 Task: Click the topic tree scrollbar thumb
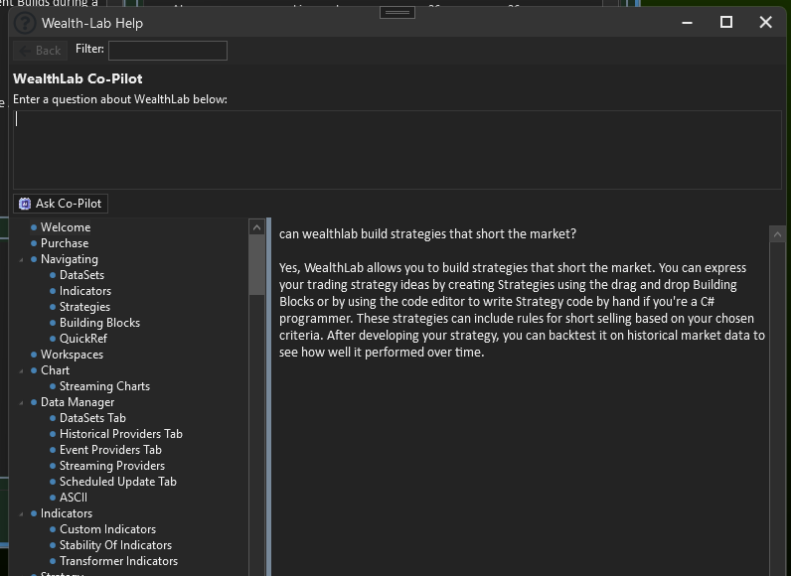(256, 264)
